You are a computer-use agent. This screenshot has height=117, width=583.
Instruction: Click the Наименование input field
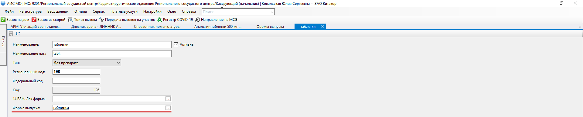(112, 44)
